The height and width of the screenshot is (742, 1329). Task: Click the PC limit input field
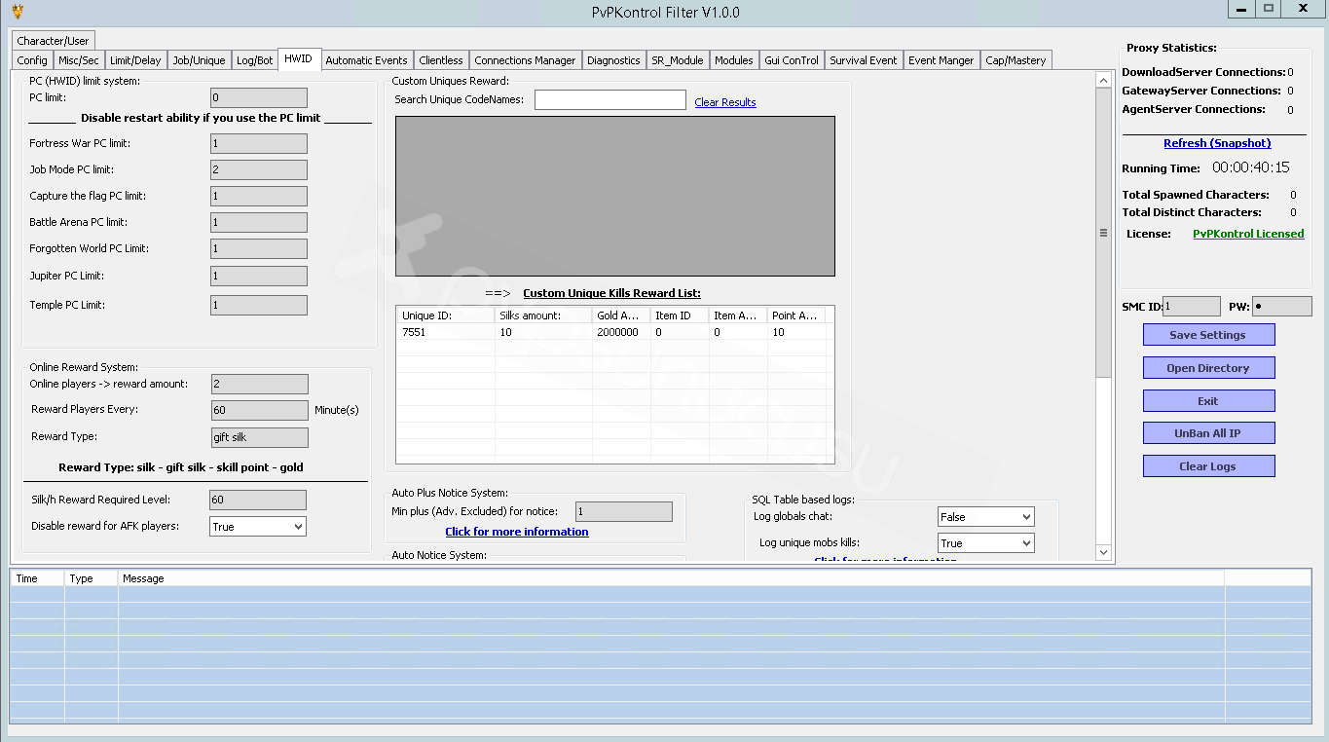259,97
